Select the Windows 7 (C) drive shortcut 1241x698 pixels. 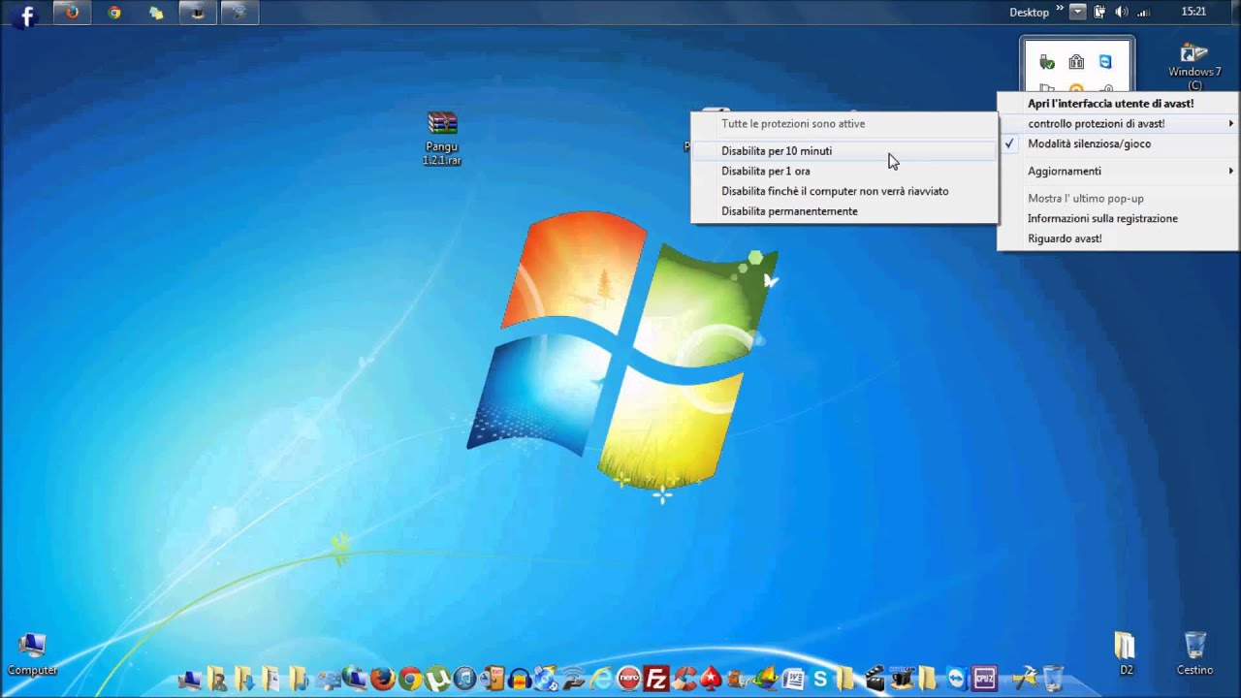tap(1194, 66)
